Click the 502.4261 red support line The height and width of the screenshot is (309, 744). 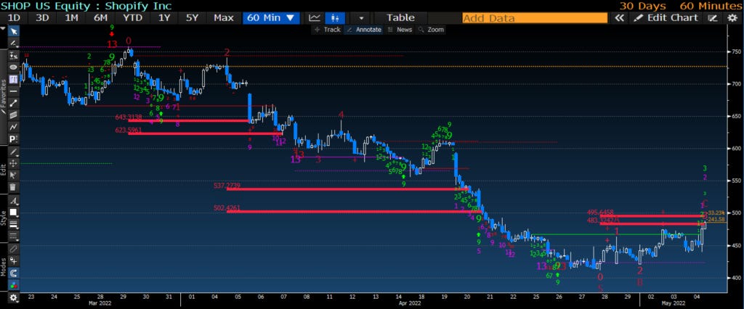pos(354,211)
